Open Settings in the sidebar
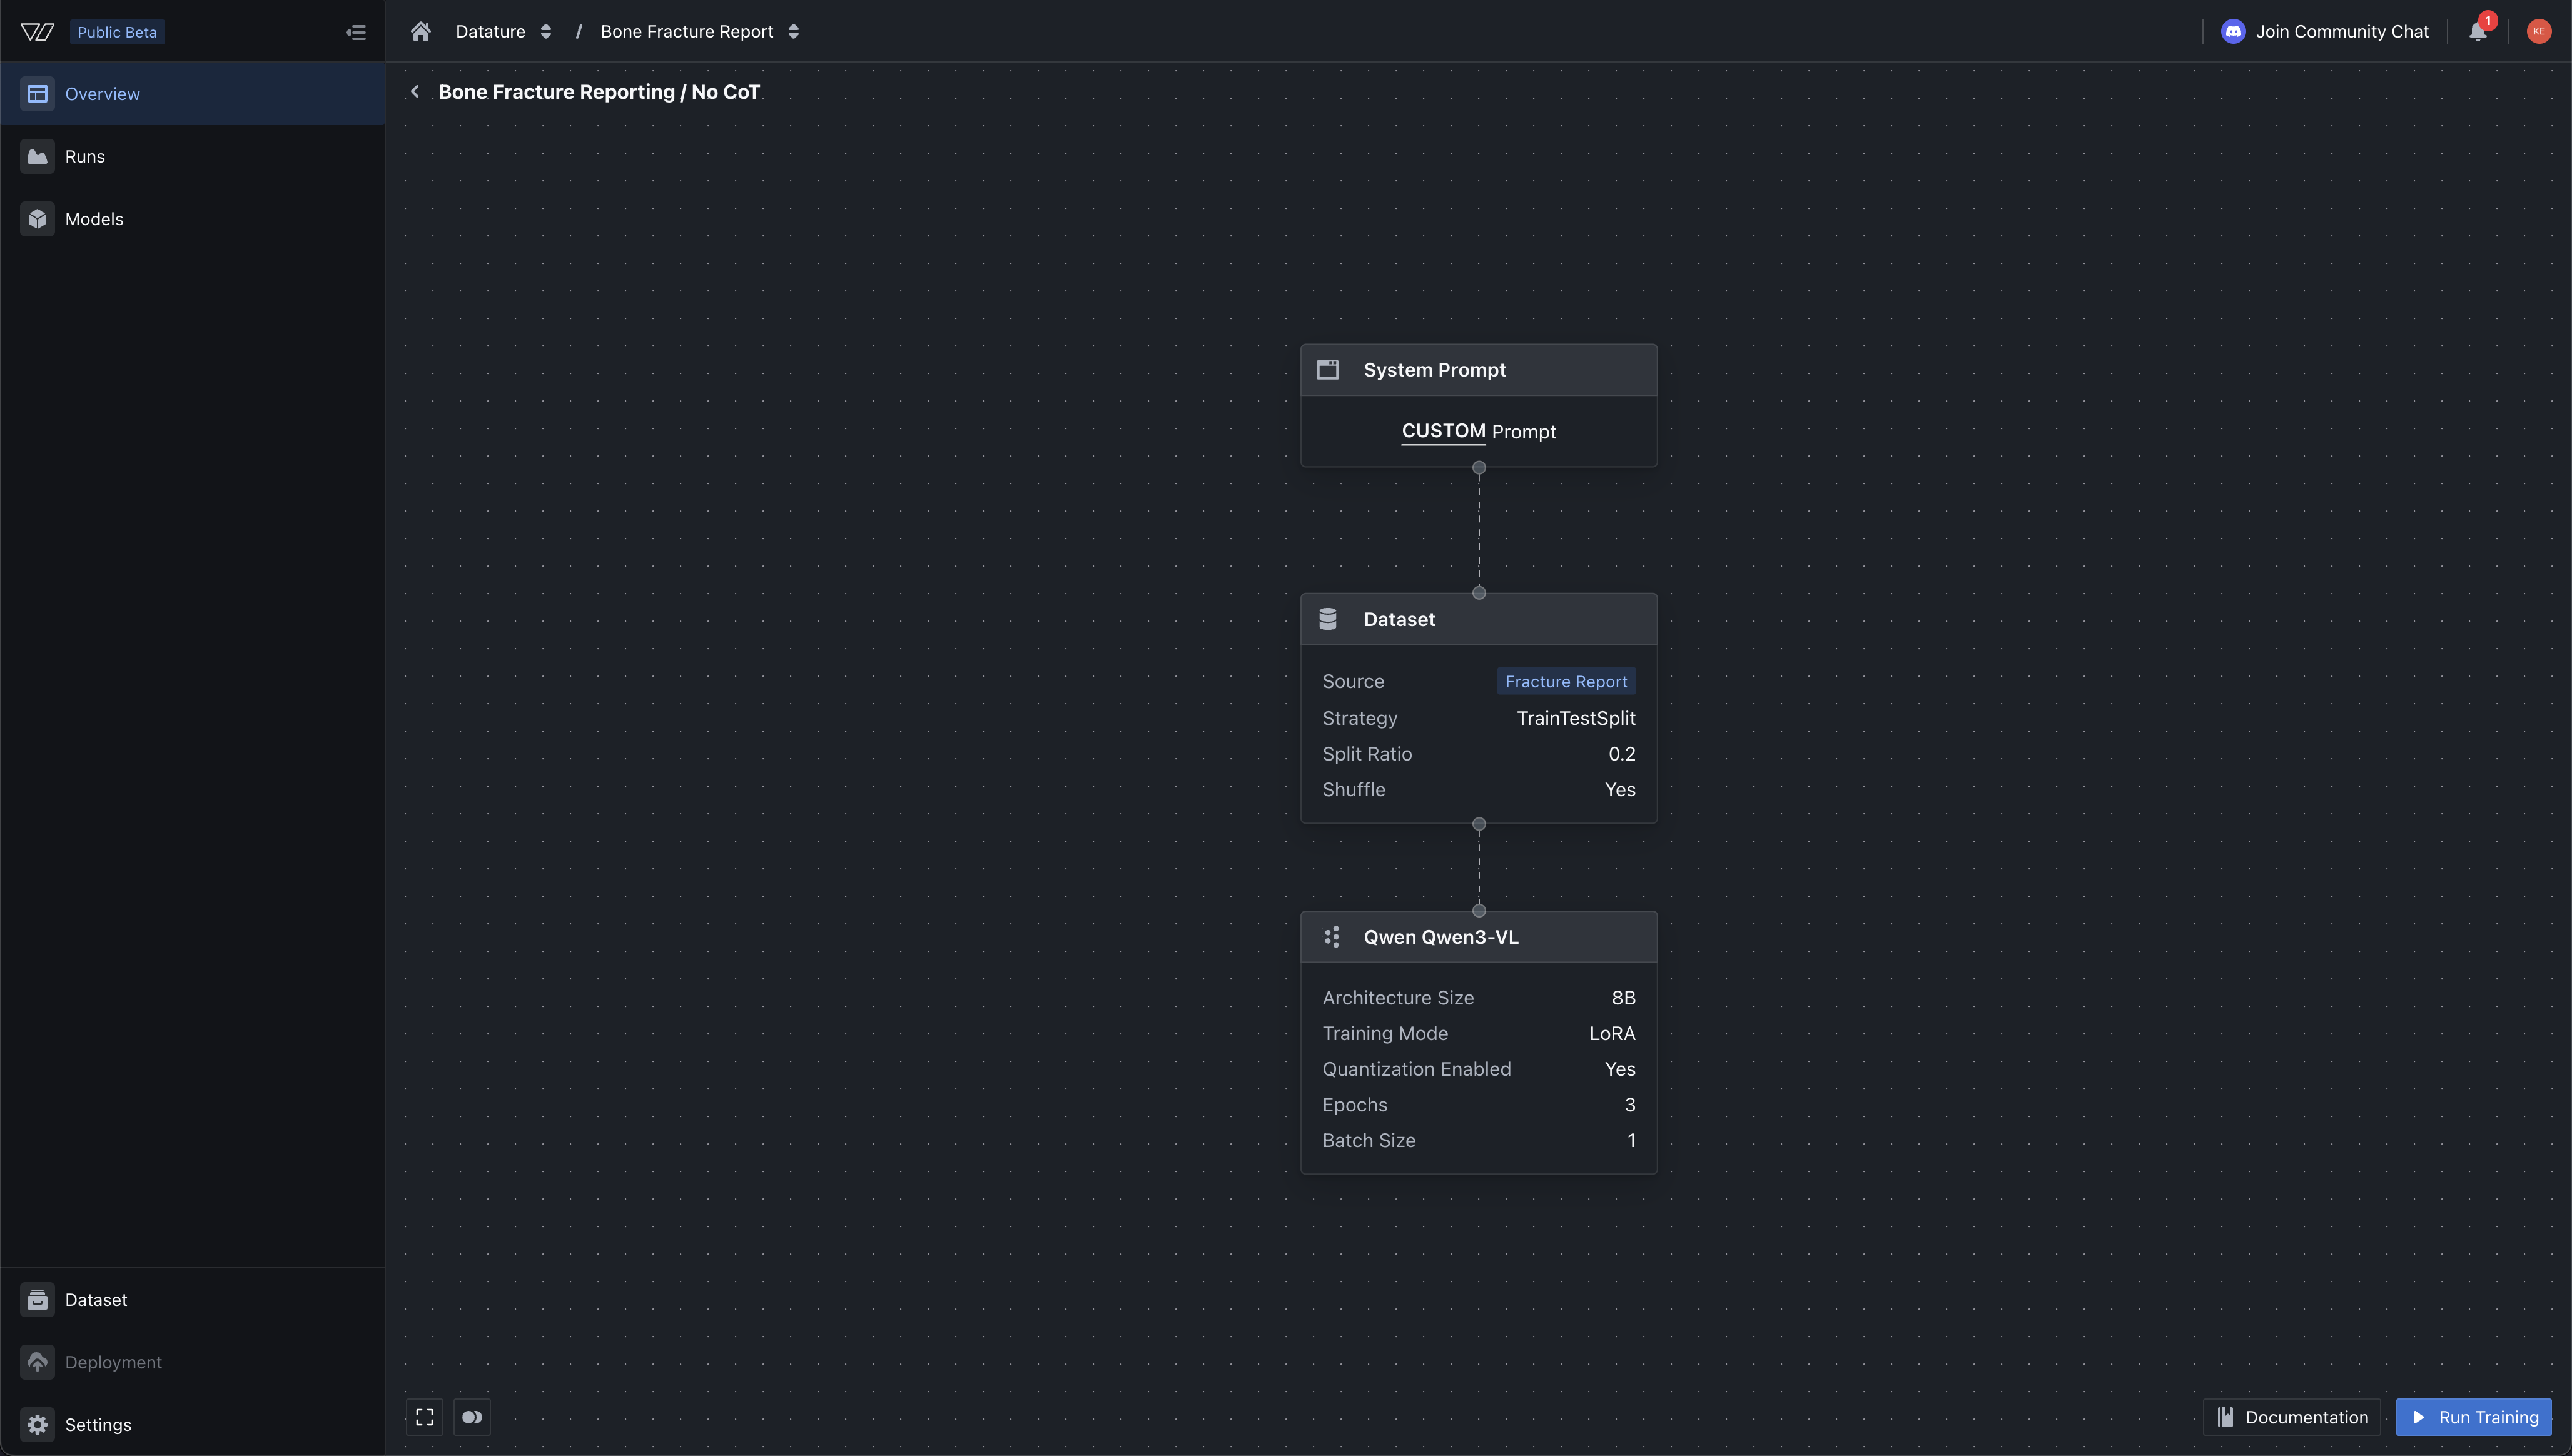Viewport: 2572px width, 1456px height. (x=98, y=1424)
